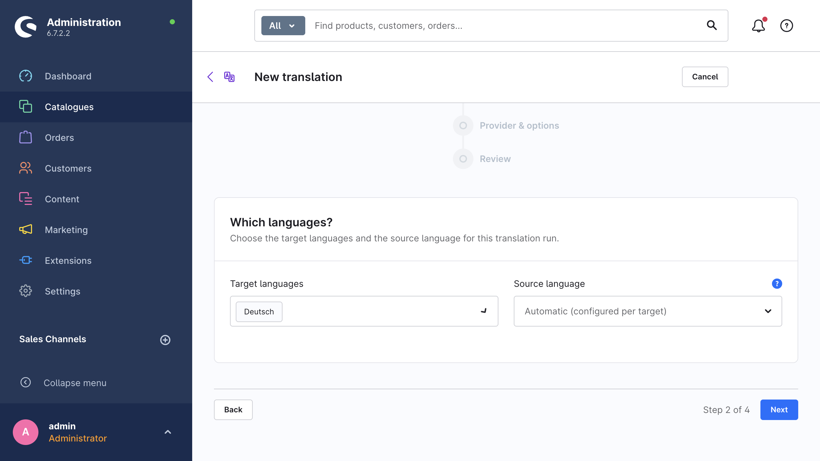Expand the Target languages select field

click(x=364, y=311)
